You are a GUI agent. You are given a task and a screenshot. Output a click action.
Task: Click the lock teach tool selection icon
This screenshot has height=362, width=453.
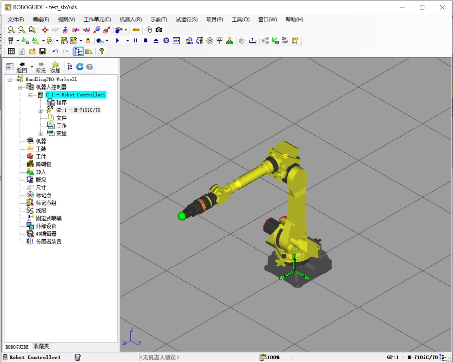25,41
